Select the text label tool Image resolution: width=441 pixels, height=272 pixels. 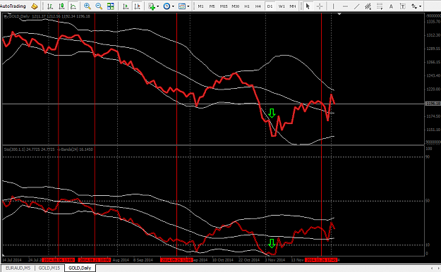(402, 6)
